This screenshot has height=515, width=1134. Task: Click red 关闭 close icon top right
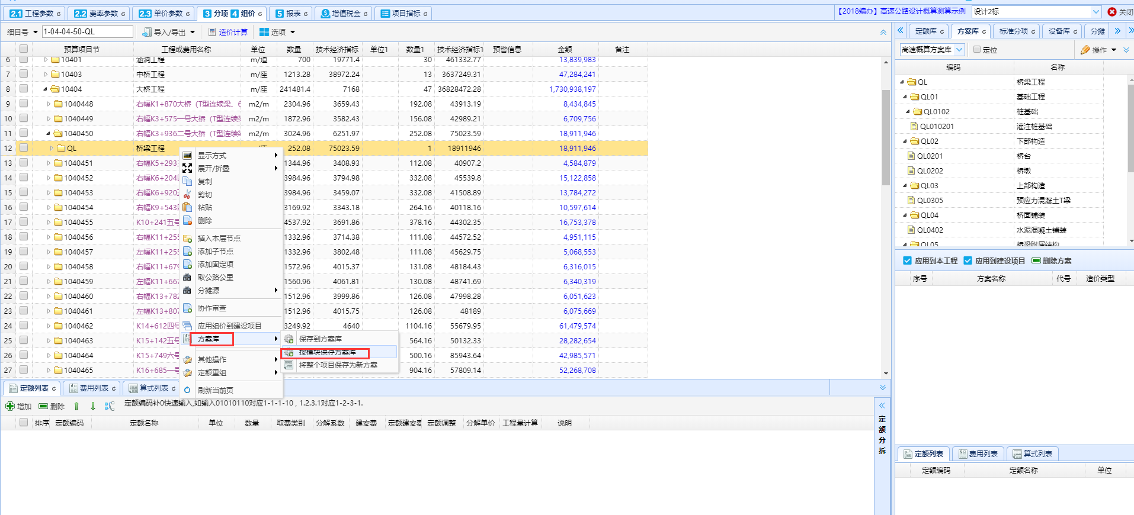(x=1112, y=12)
